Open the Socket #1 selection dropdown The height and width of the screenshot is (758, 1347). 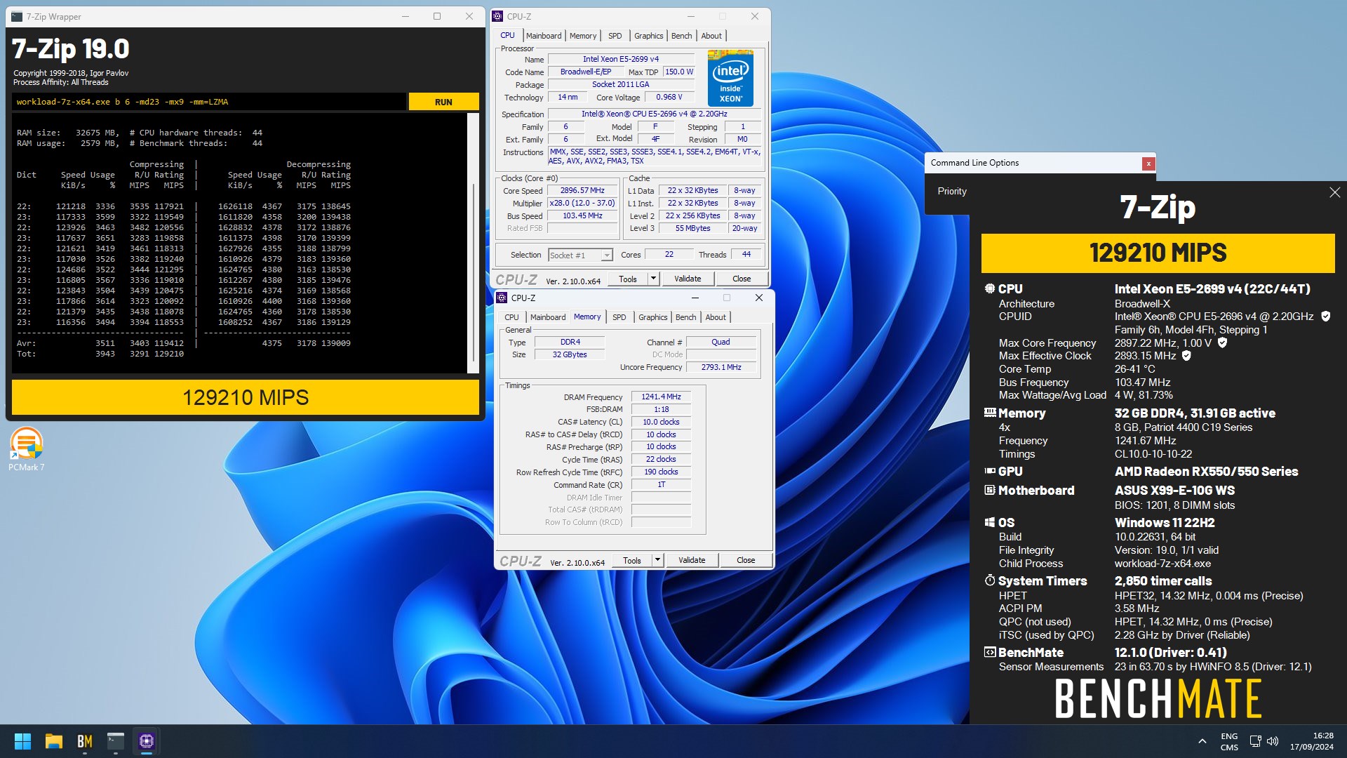(580, 255)
